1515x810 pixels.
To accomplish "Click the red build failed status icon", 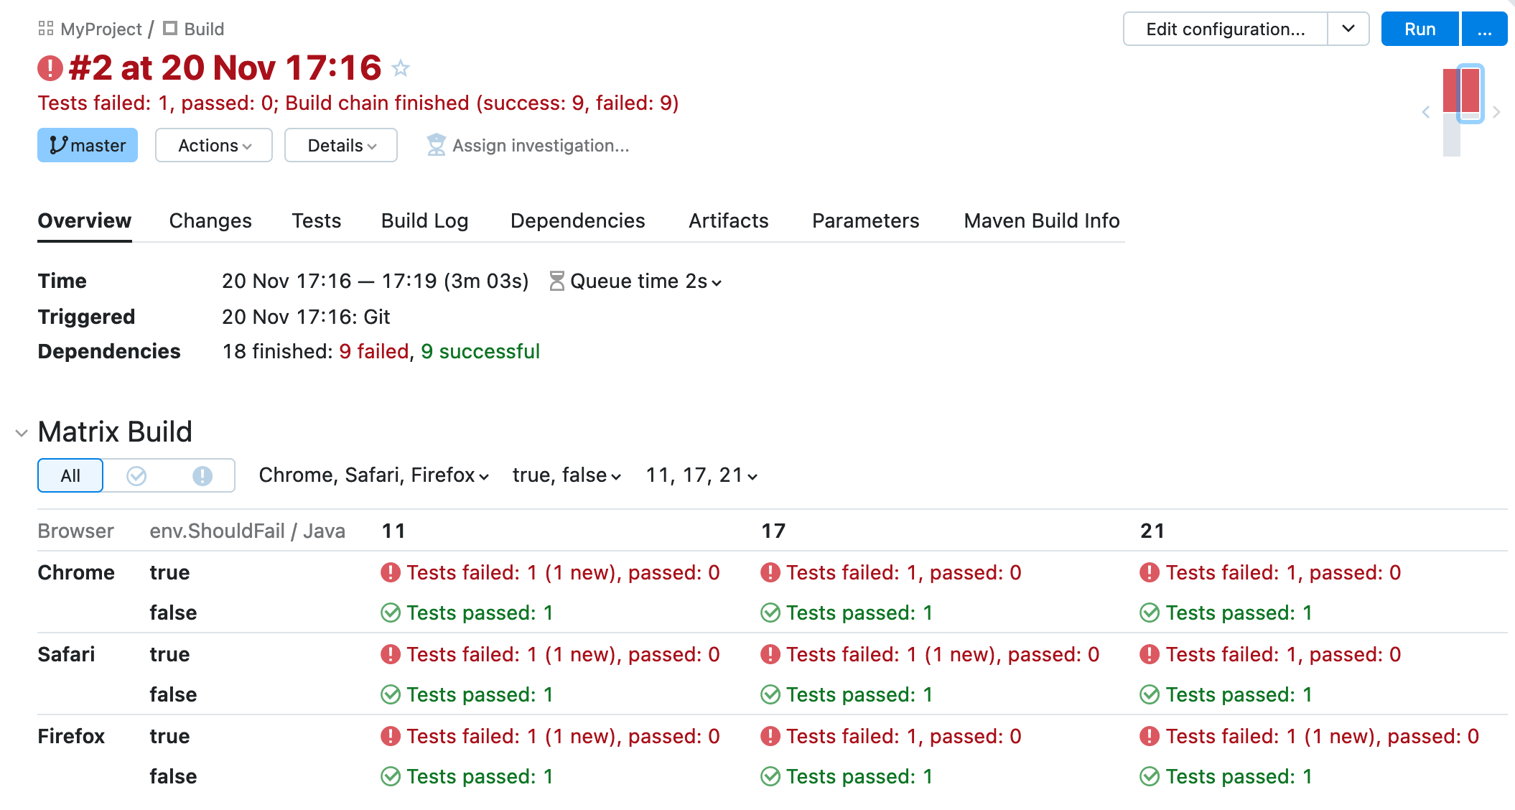I will coord(50,68).
